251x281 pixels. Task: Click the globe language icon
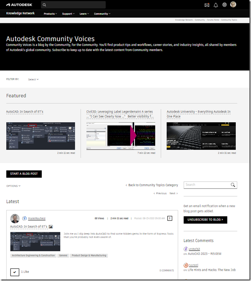pos(224,5)
